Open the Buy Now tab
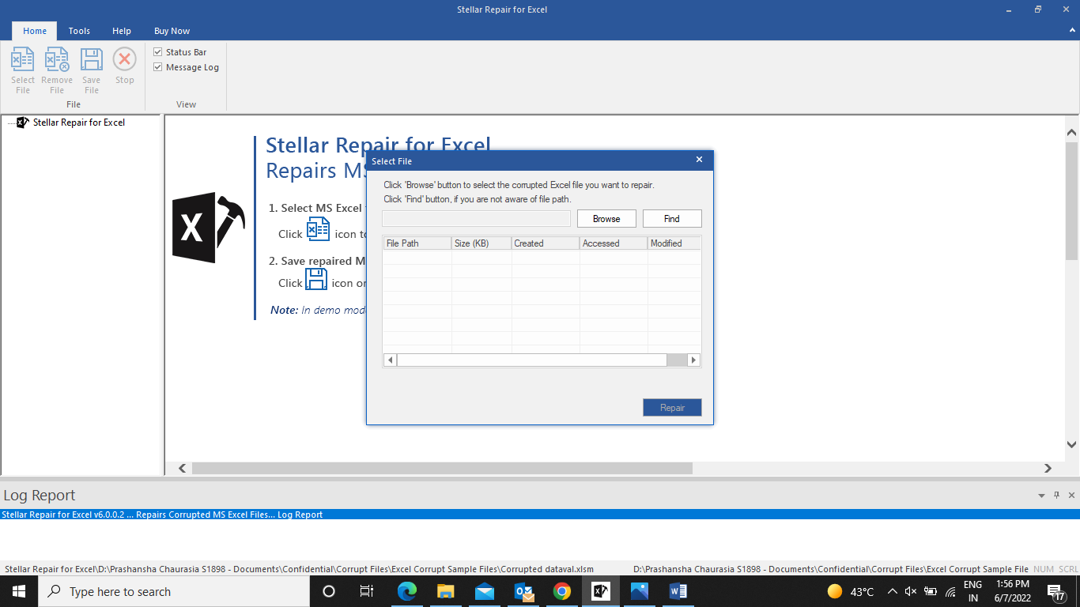Screen dimensions: 1080x607 click(172, 31)
